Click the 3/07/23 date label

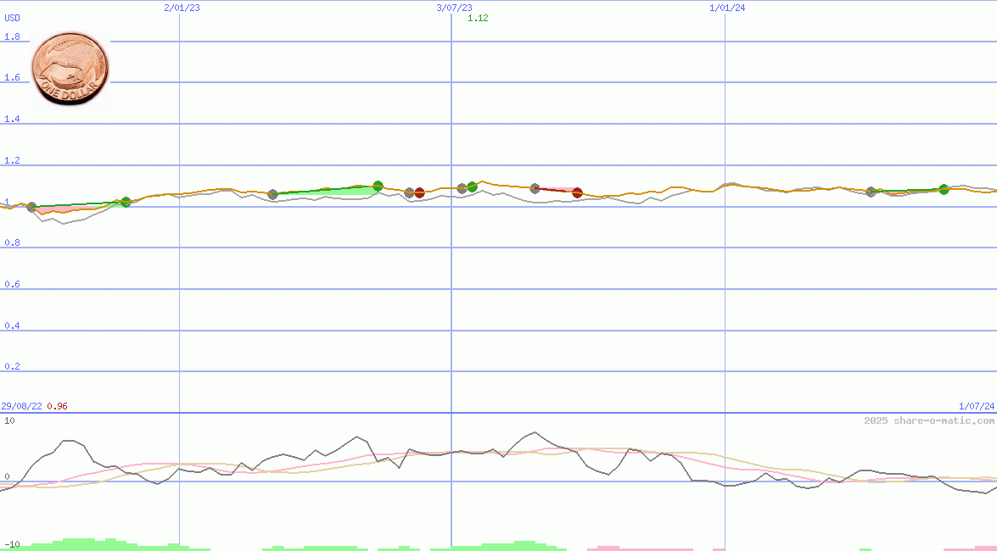[x=454, y=8]
